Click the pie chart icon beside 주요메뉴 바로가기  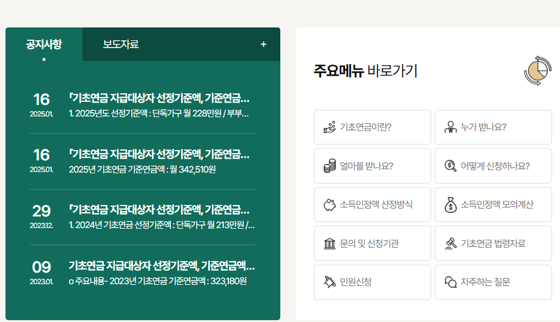tap(537, 71)
